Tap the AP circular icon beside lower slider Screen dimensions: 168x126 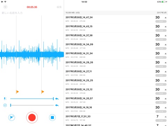pos(5,105)
